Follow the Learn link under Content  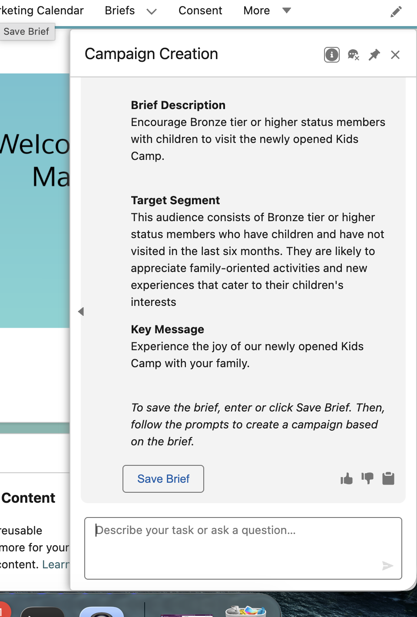[56, 564]
